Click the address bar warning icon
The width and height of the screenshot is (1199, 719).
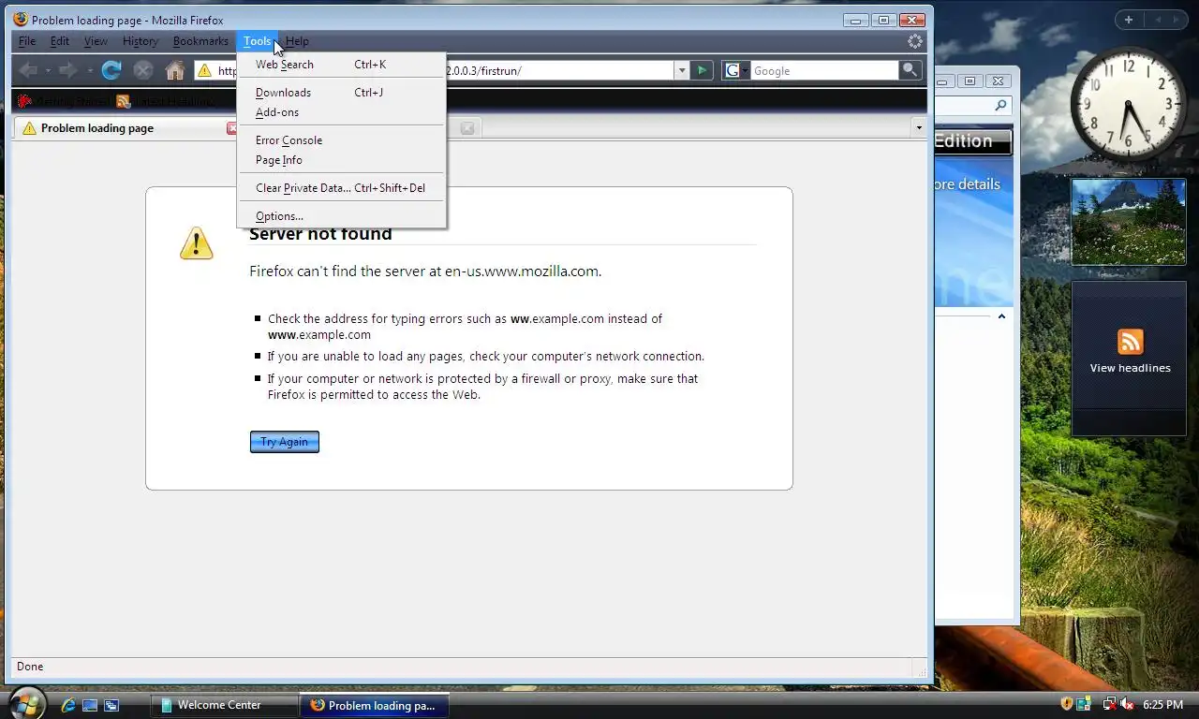pos(204,70)
